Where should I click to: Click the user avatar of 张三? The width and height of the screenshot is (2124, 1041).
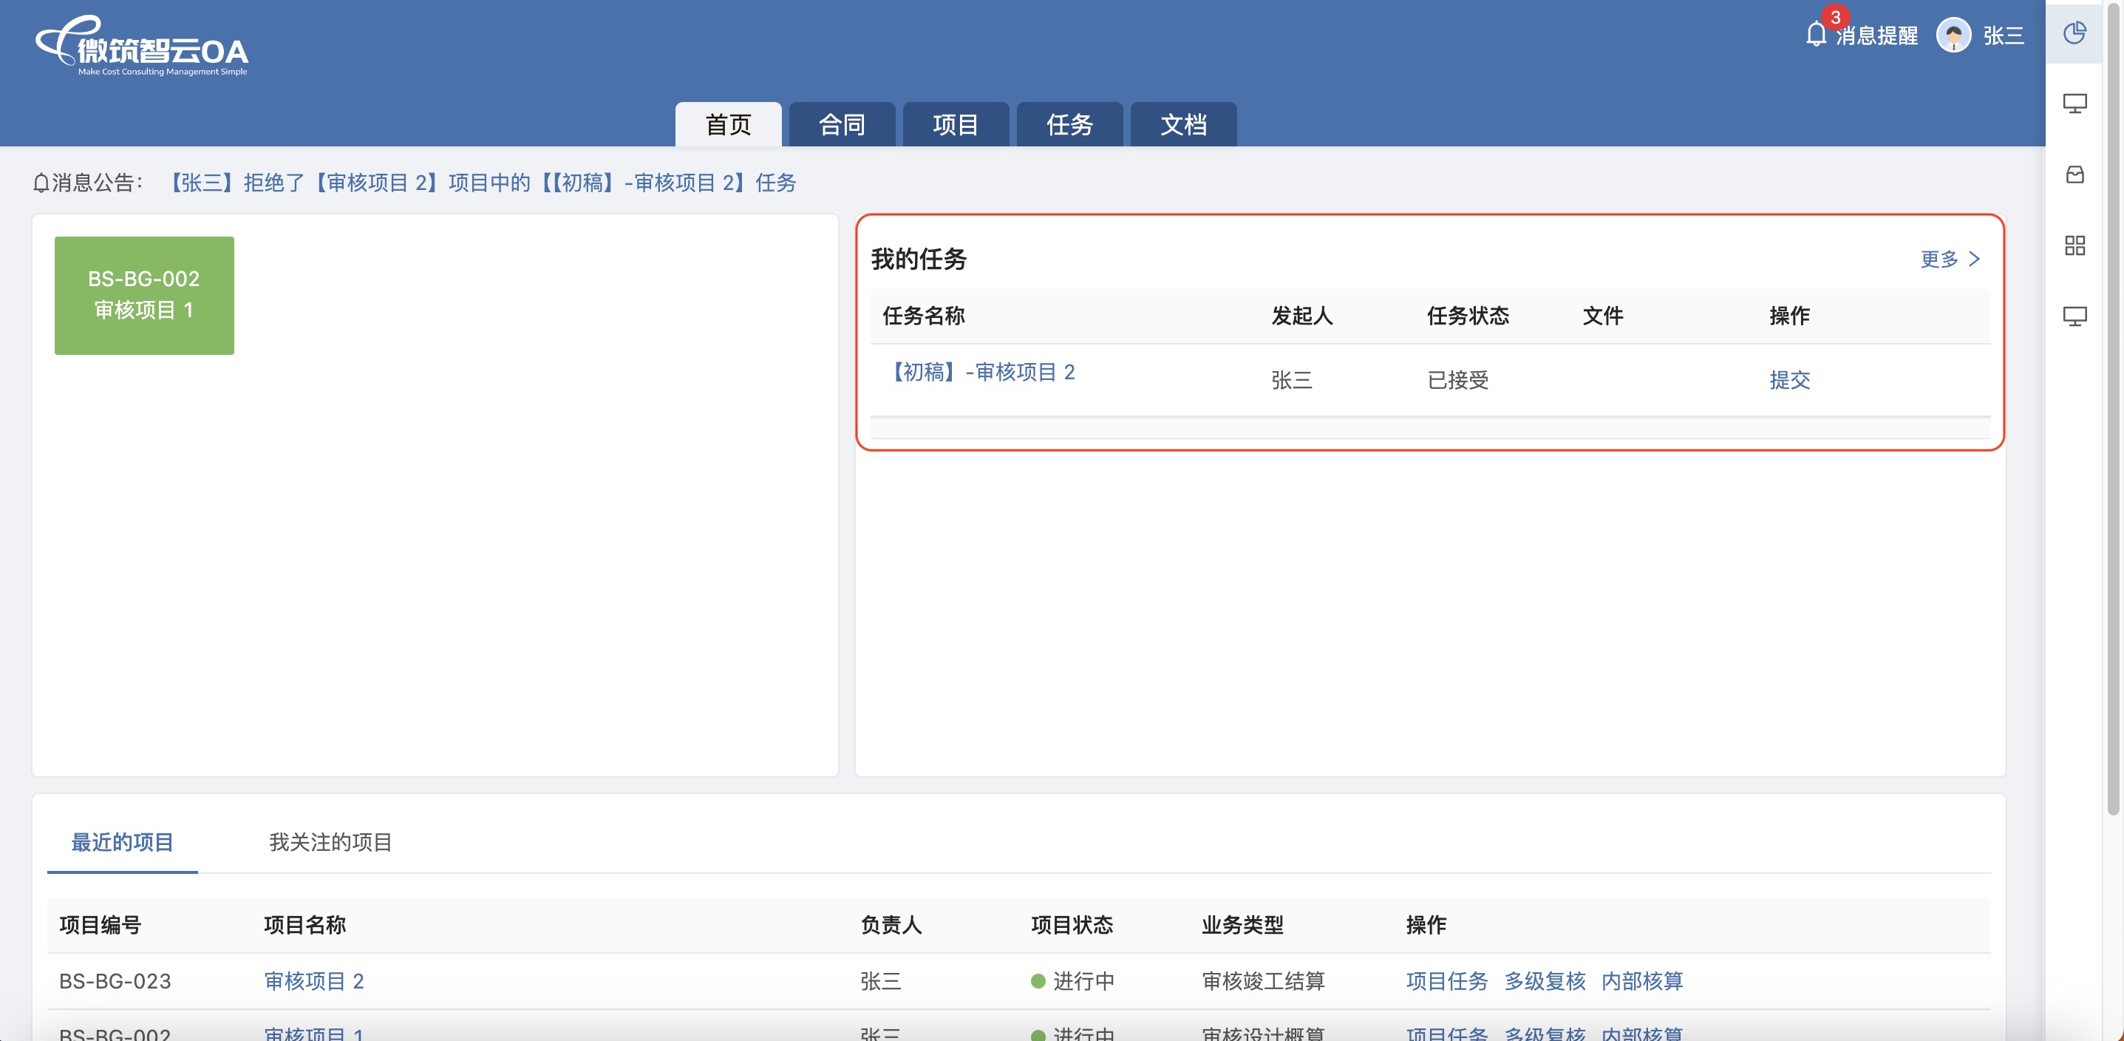coord(1953,35)
